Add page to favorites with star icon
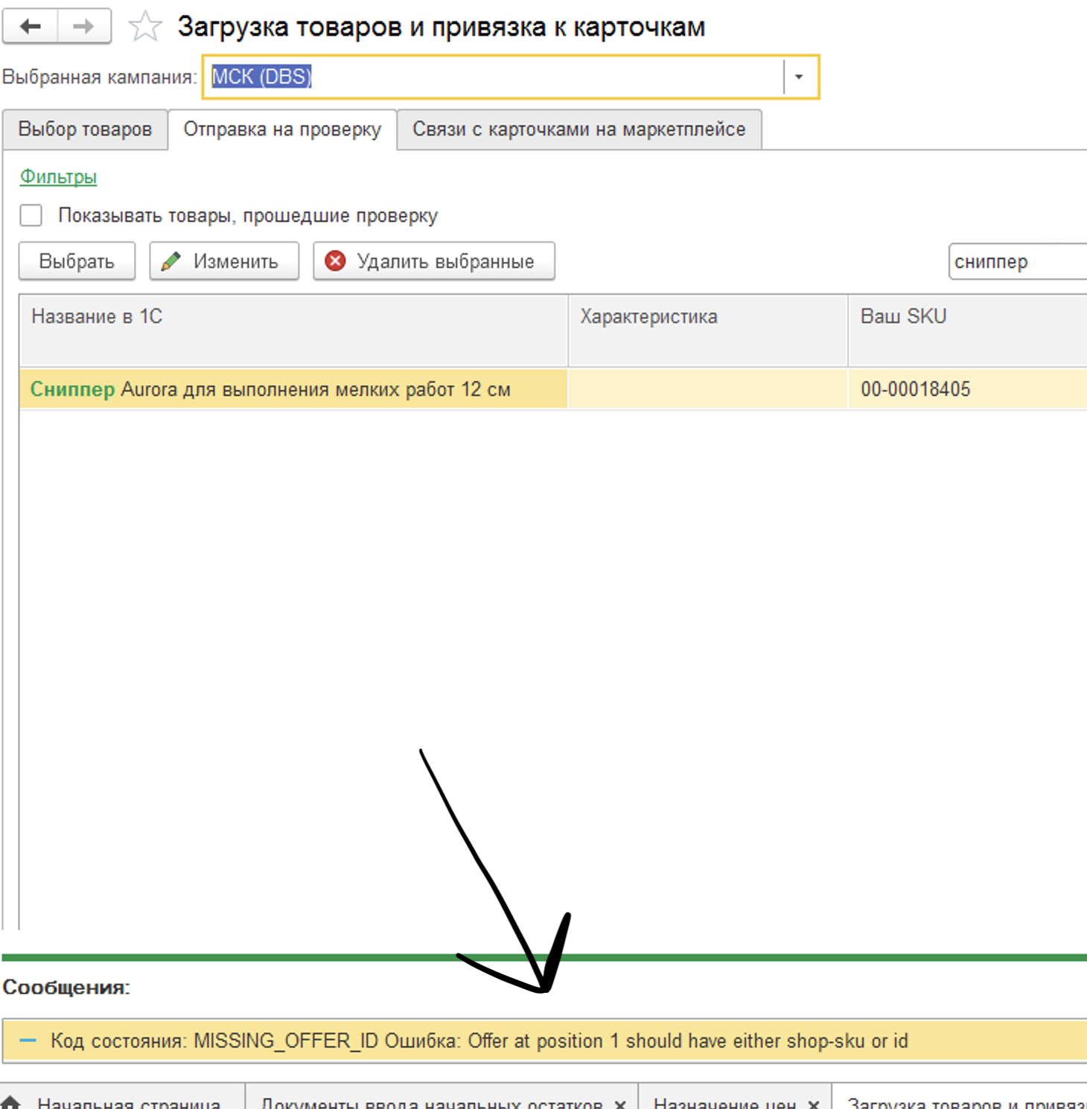 [x=144, y=28]
